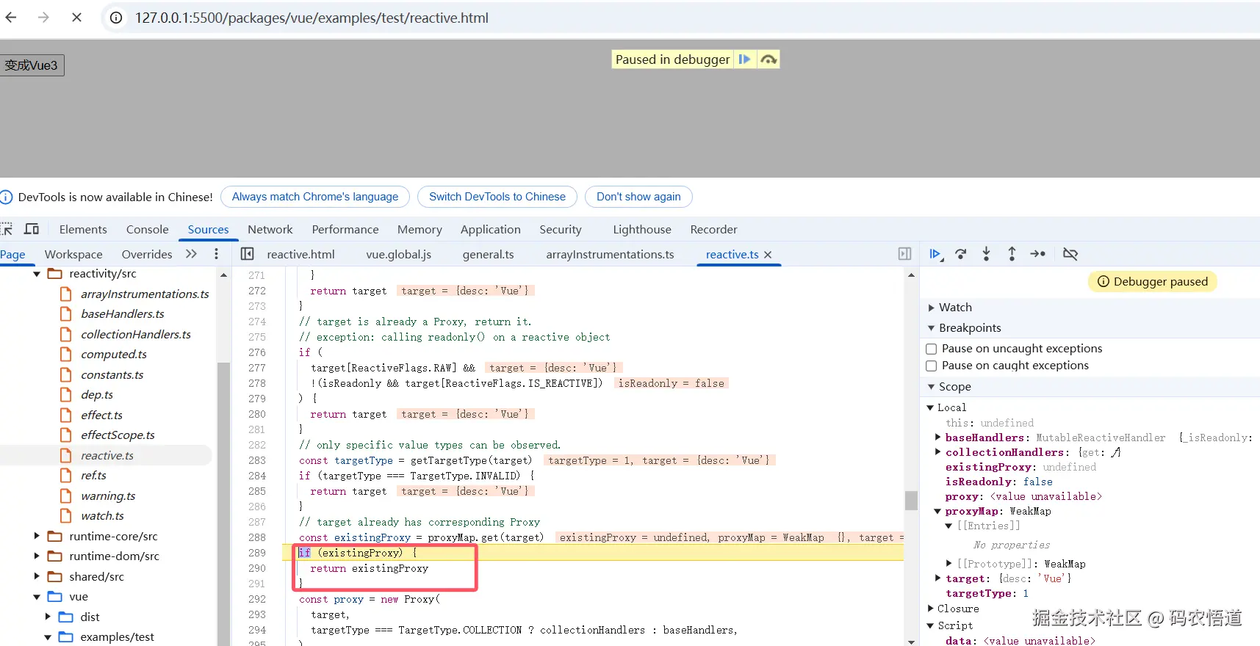Close the reactive.ts file tab
The width and height of the screenshot is (1260, 646).
click(768, 255)
